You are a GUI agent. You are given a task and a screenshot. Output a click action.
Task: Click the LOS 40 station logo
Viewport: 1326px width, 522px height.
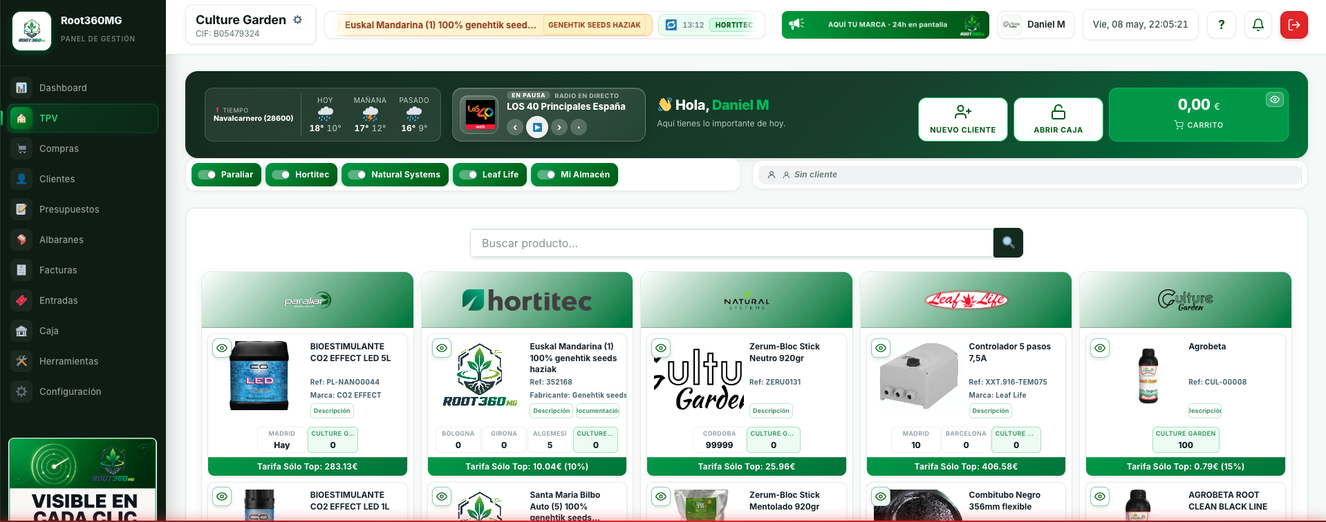480,115
